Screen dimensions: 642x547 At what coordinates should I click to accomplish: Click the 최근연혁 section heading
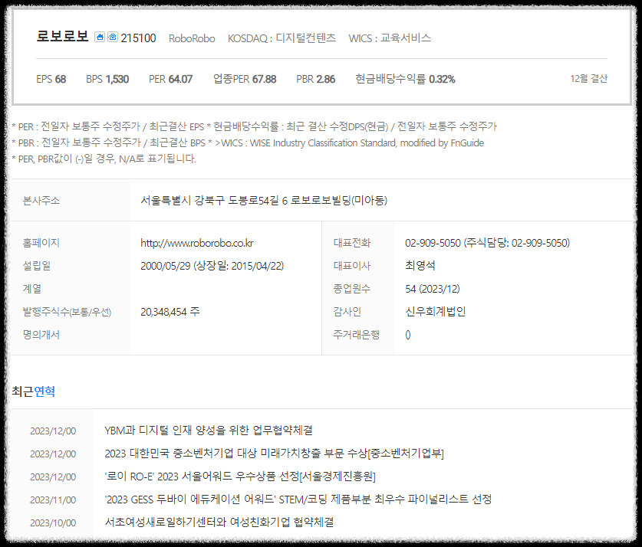33,391
